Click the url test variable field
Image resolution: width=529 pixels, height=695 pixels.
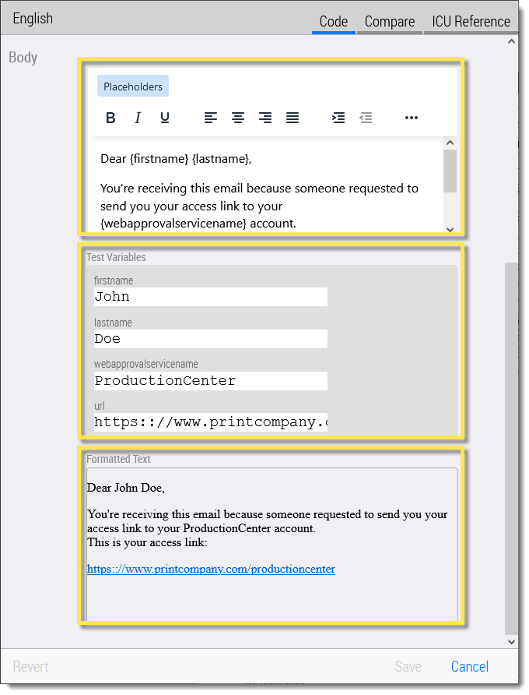tap(211, 422)
